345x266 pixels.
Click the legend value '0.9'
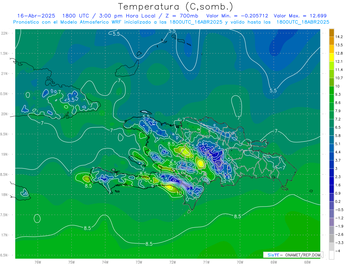(338, 193)
